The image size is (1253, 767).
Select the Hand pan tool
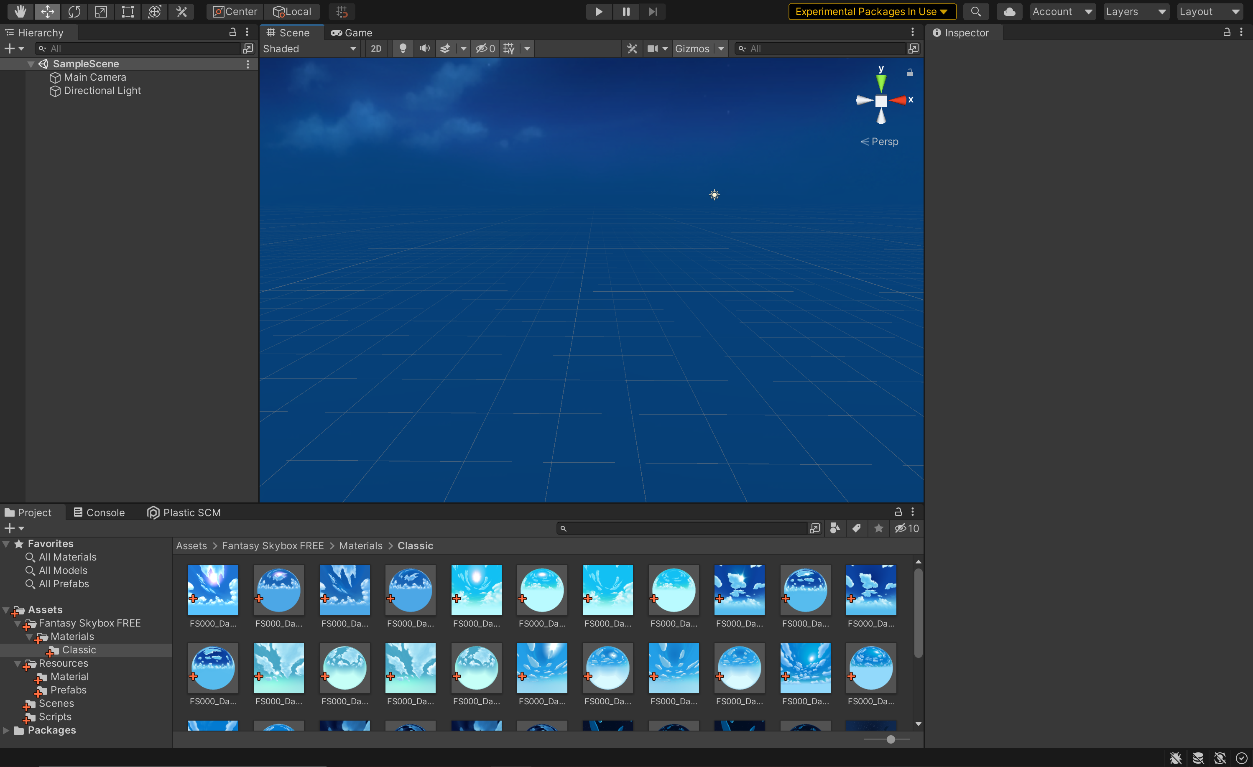(x=20, y=11)
